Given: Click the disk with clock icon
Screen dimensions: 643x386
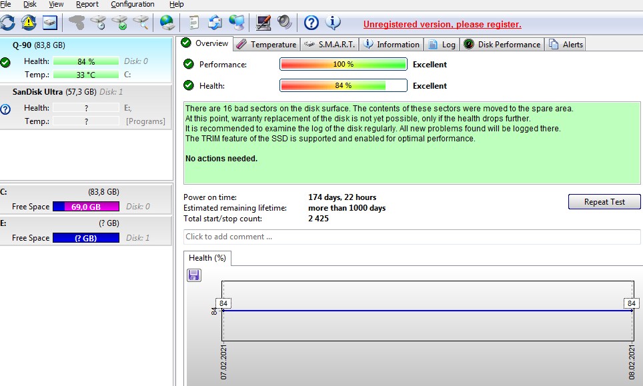Looking at the screenshot, I should click(x=99, y=23).
